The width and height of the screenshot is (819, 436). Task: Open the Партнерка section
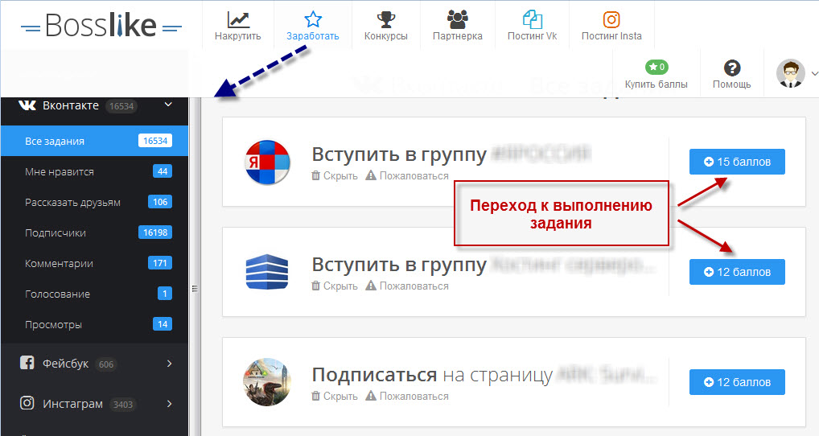click(x=458, y=26)
